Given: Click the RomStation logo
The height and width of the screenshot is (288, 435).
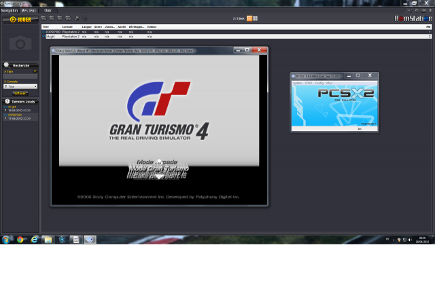Looking at the screenshot, I should point(413,18).
